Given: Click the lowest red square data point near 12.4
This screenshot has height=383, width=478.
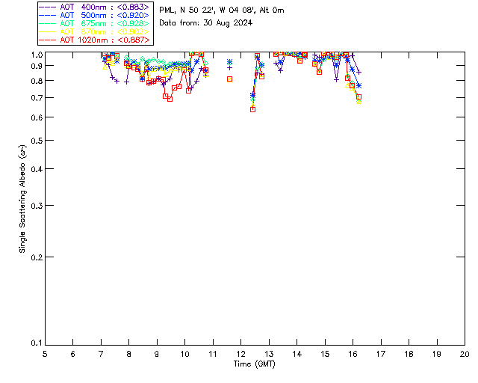Looking at the screenshot, I should 252,109.
